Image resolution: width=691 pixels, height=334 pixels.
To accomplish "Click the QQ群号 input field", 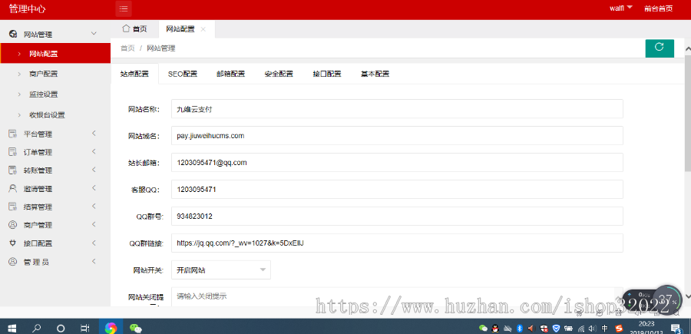I will [397, 217].
